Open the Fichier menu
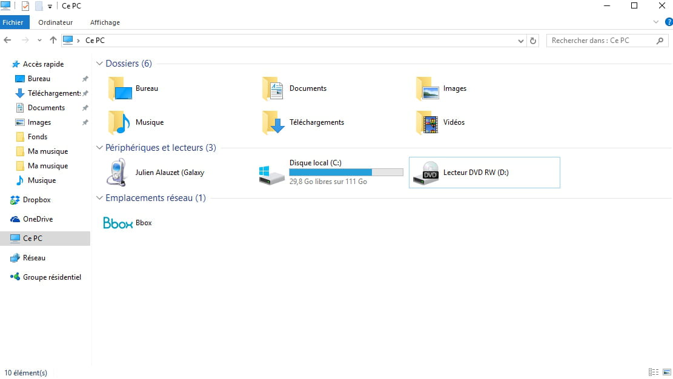This screenshot has width=673, height=379. [13, 22]
